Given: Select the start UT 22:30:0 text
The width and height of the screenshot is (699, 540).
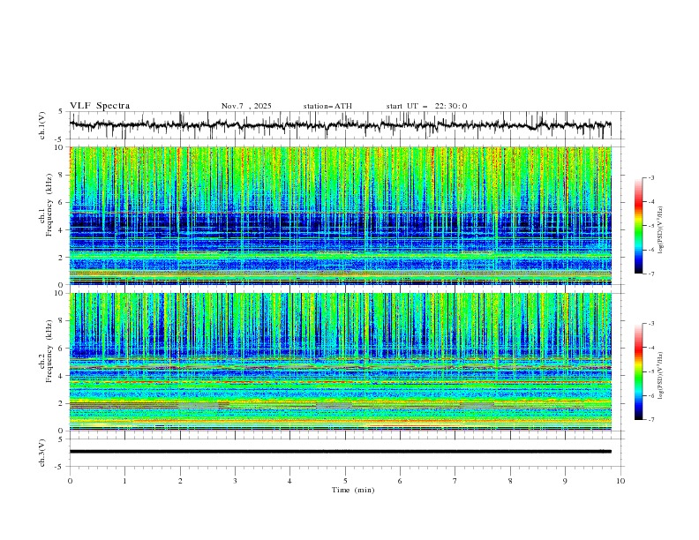Looking at the screenshot, I should [426, 106].
